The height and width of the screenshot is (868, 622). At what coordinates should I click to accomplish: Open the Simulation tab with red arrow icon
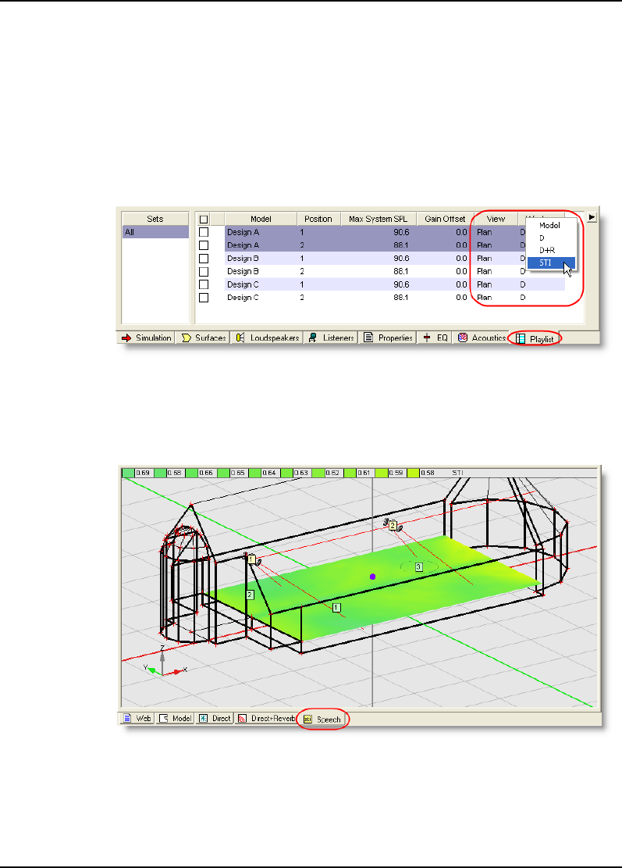click(x=147, y=338)
